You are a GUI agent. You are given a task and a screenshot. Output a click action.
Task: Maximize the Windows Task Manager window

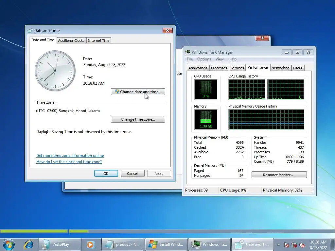pos(297,52)
